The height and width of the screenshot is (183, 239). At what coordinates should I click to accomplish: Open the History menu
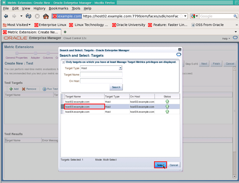point(39,8)
